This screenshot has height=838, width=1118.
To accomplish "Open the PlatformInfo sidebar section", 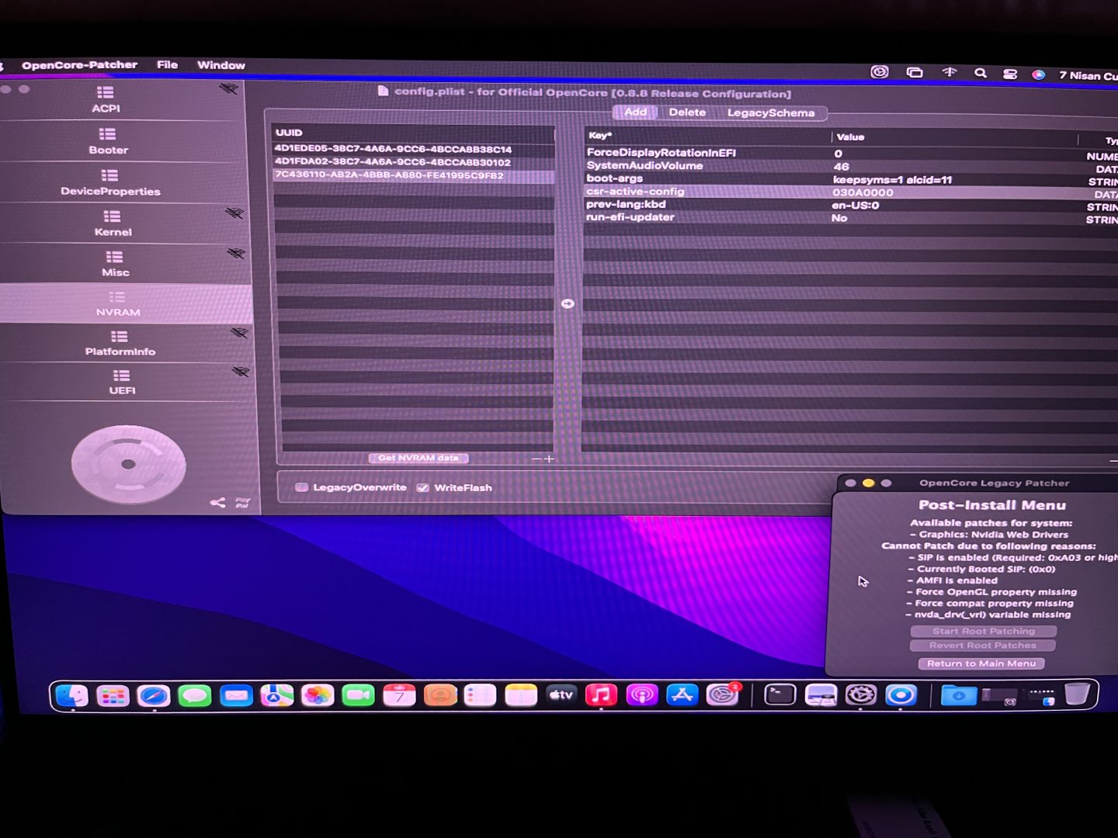I will 120,343.
